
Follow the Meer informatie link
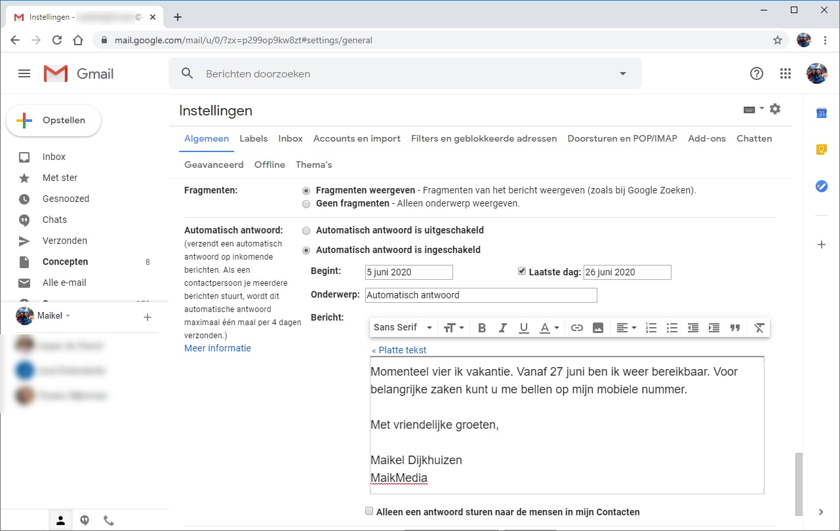pyautogui.click(x=218, y=348)
